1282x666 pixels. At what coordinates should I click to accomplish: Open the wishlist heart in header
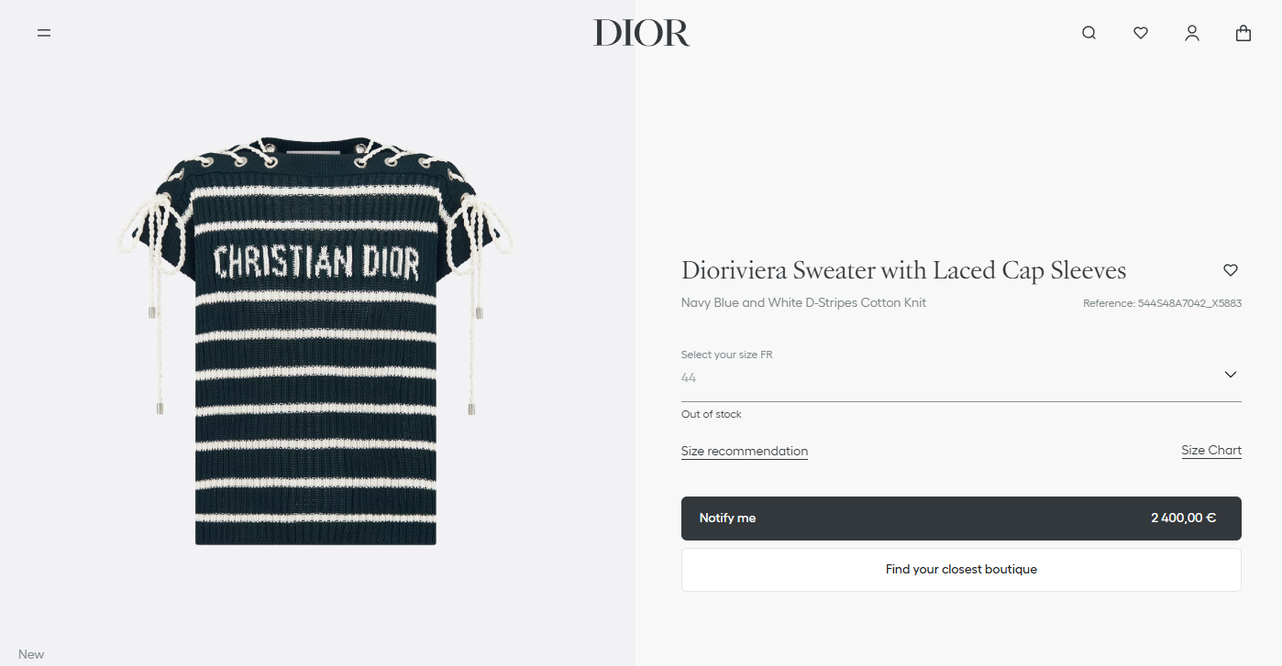(x=1140, y=33)
